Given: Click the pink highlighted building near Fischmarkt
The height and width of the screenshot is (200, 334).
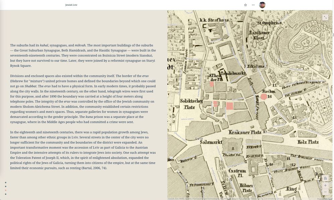Looking at the screenshot, I should click(263, 97).
